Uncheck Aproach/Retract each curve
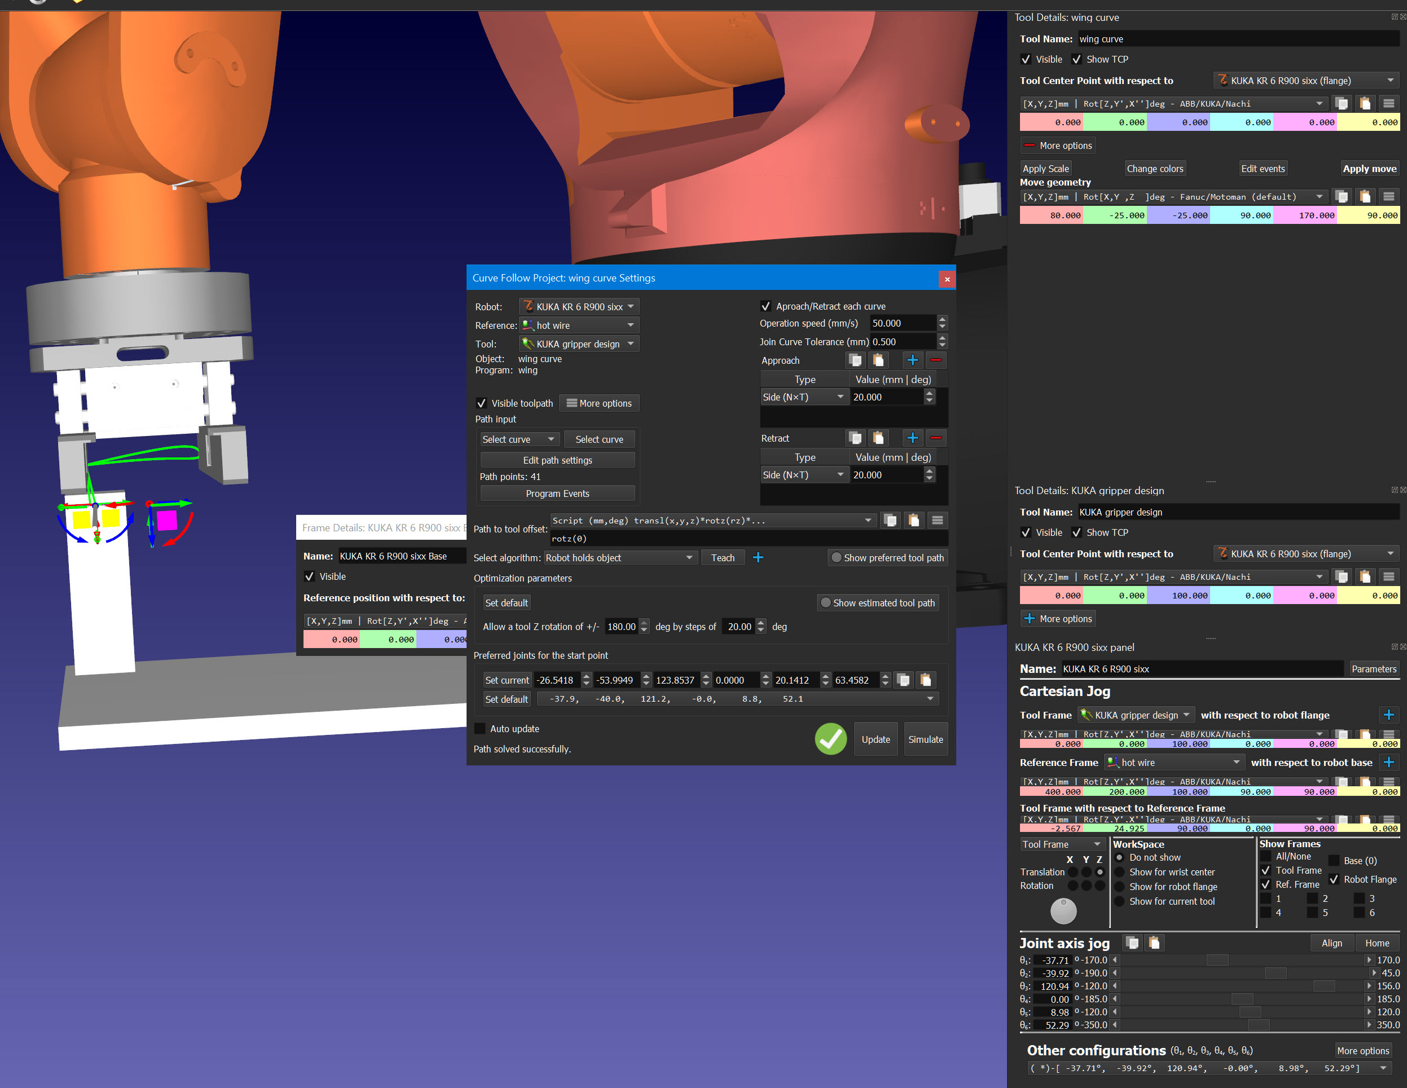The image size is (1407, 1088). (x=766, y=307)
